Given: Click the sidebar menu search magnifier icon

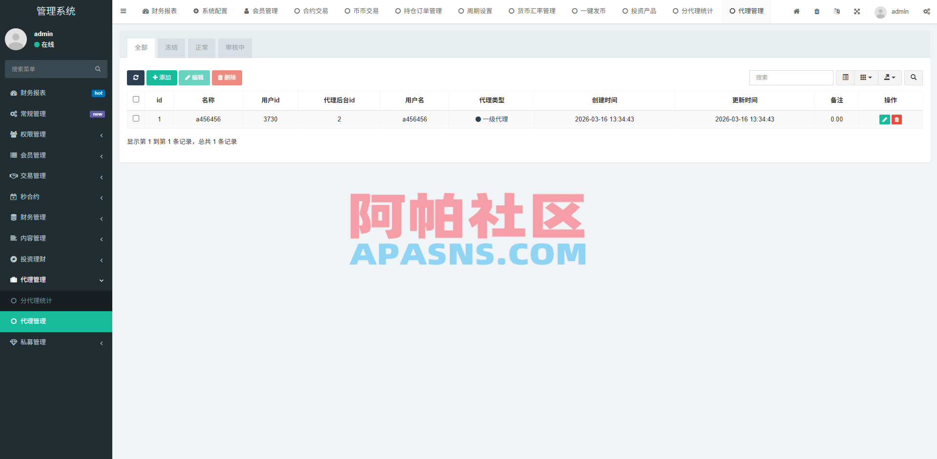Looking at the screenshot, I should [98, 69].
